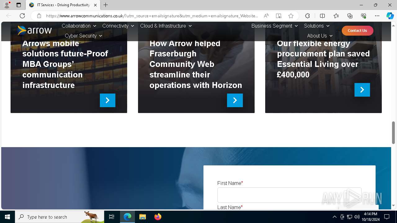
Task: Open Task View in taskbar
Action: tap(112, 217)
